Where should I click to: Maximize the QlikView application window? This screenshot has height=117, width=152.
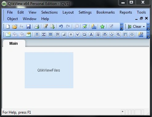point(131,2)
